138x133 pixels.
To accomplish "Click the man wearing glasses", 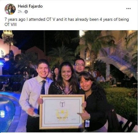I will tap(79, 66).
